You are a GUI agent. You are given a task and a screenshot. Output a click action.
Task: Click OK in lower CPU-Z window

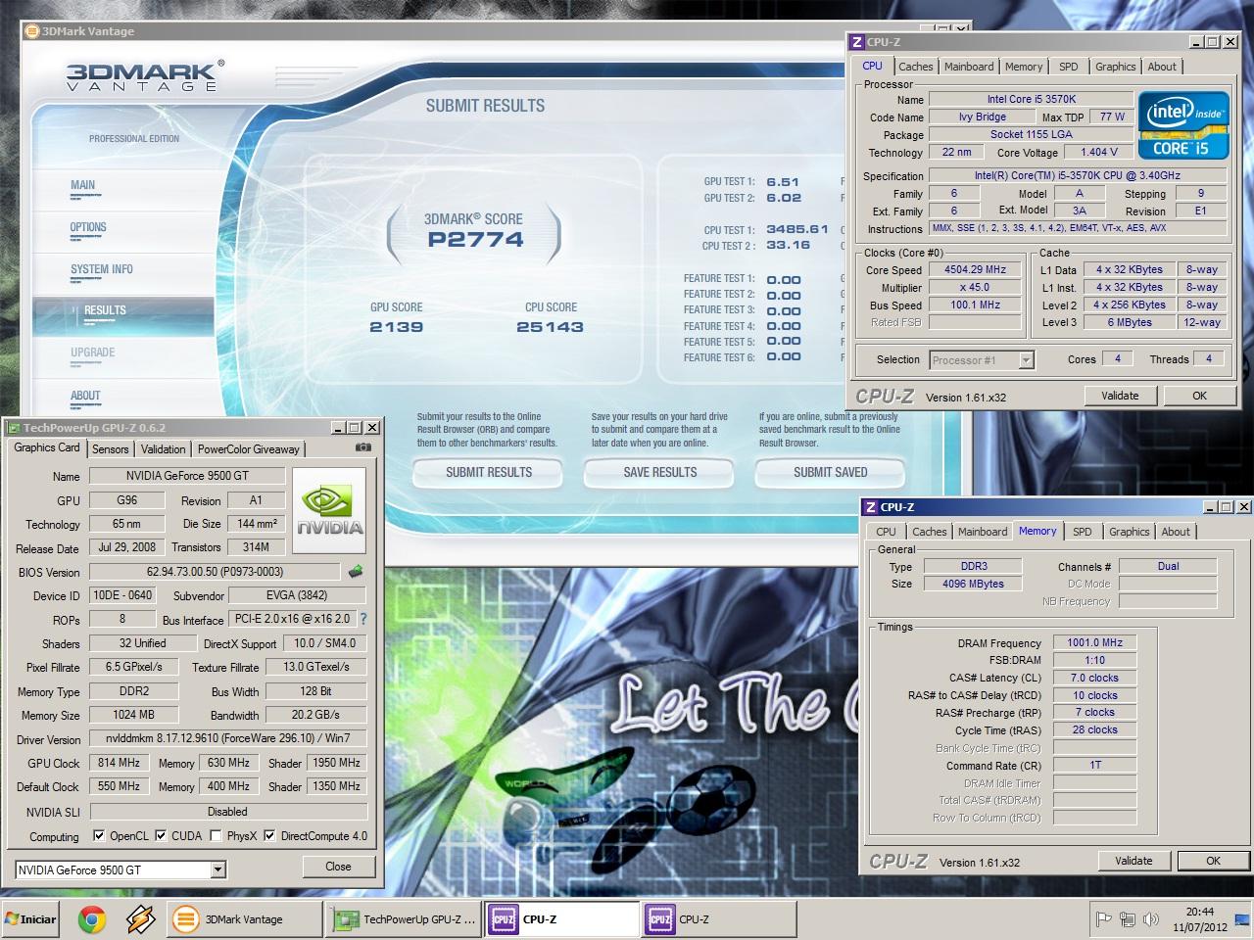click(x=1213, y=861)
